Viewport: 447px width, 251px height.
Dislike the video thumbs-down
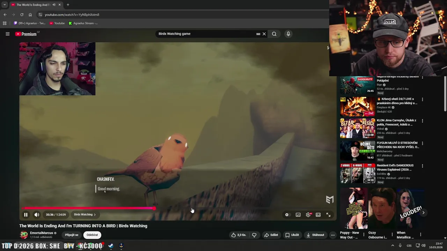coord(254,235)
